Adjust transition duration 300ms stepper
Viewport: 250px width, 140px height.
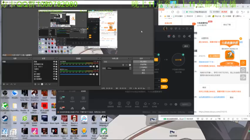[x=130, y=68]
